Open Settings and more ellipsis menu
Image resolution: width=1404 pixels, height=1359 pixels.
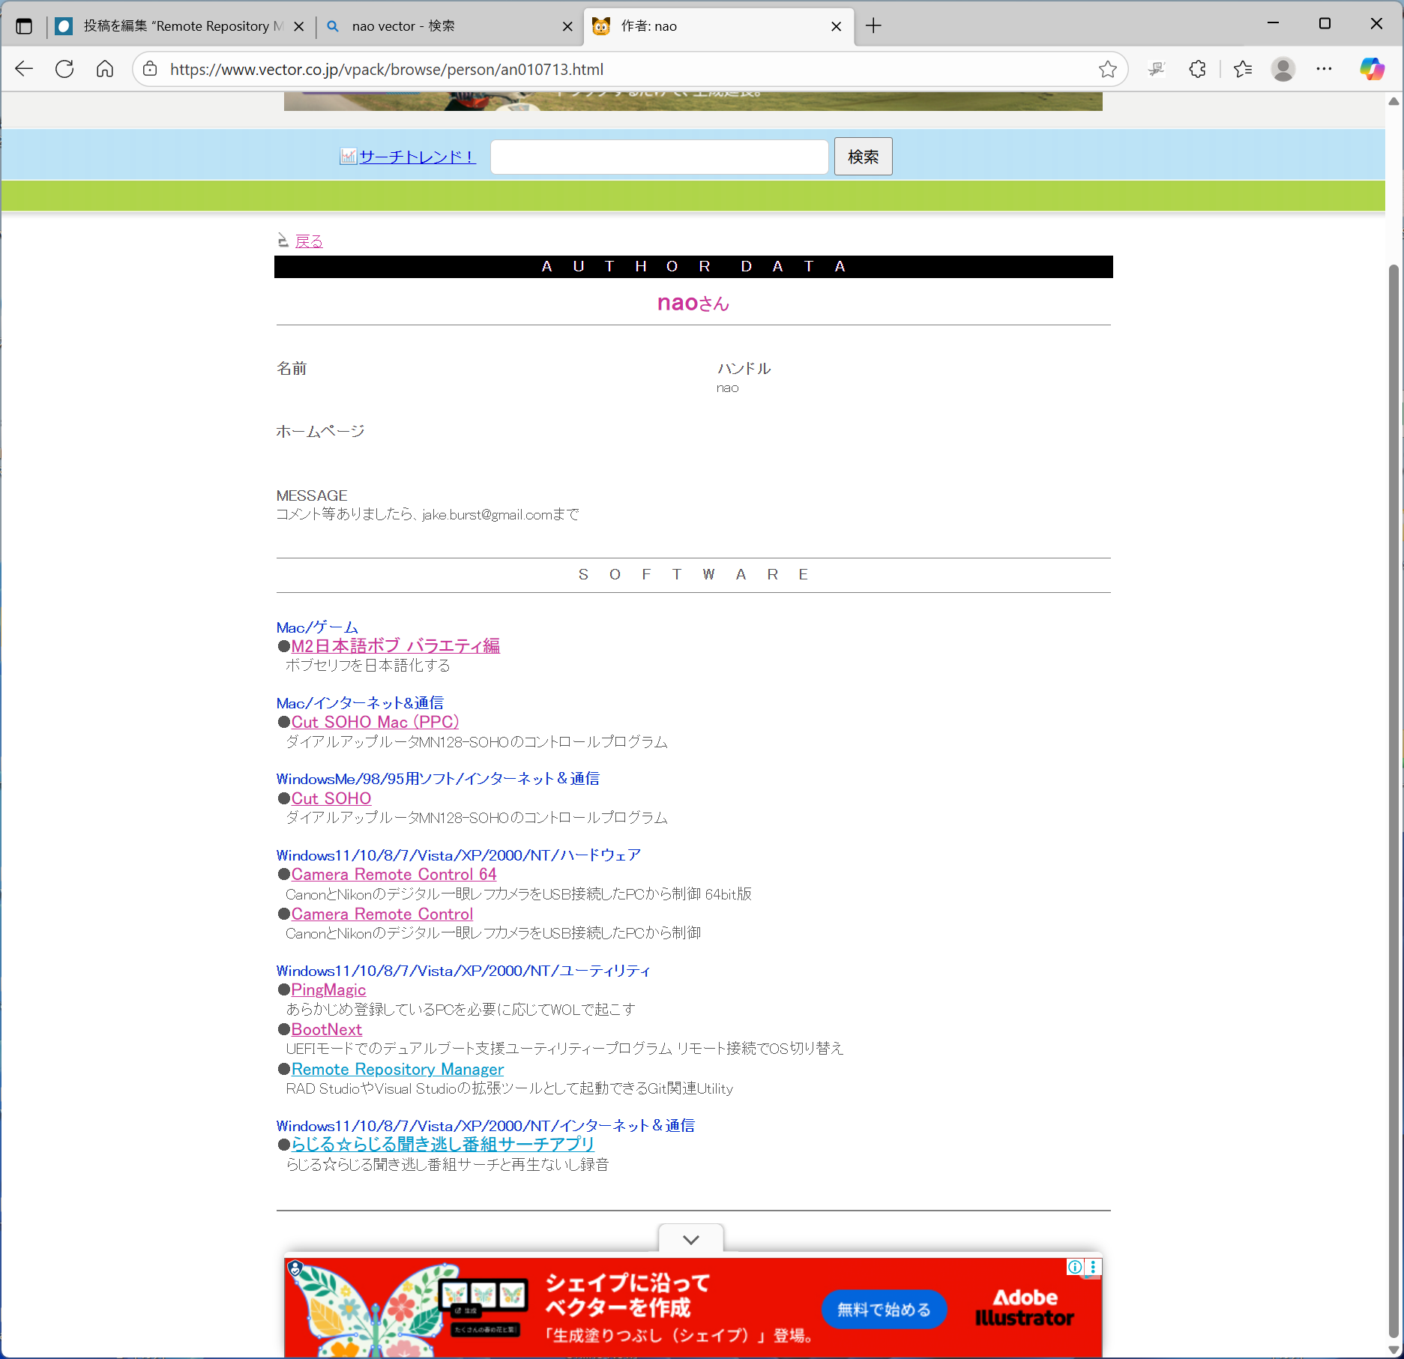[1324, 69]
